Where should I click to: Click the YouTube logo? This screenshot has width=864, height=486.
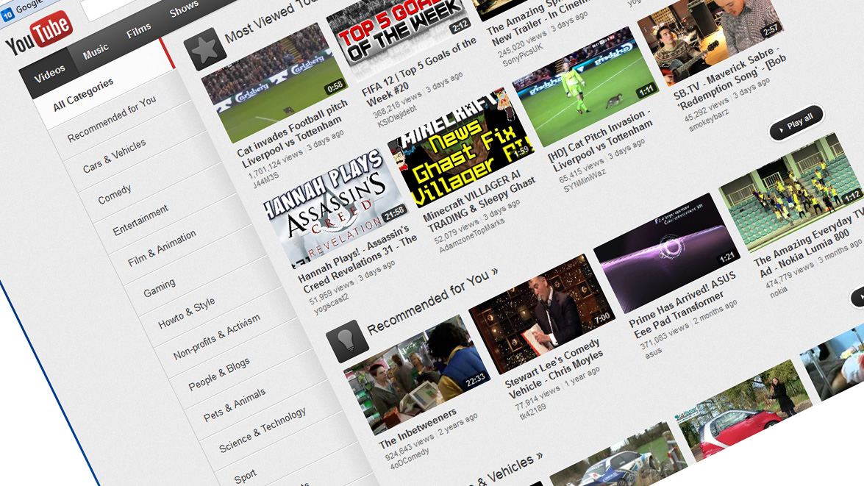pos(38,34)
